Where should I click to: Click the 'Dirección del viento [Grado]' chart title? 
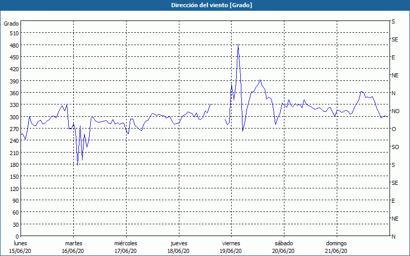(x=212, y=5)
